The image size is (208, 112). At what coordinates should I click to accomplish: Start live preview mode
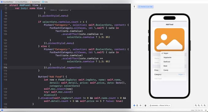(x=134, y=105)
